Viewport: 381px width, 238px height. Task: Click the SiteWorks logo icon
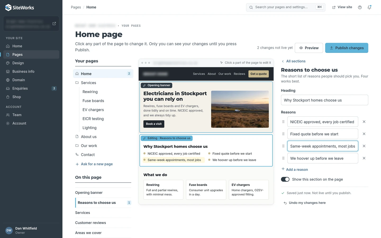(8, 7)
